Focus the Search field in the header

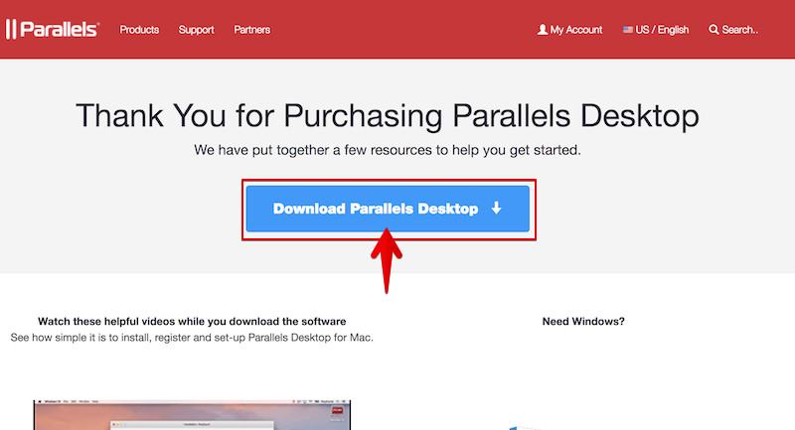click(740, 30)
